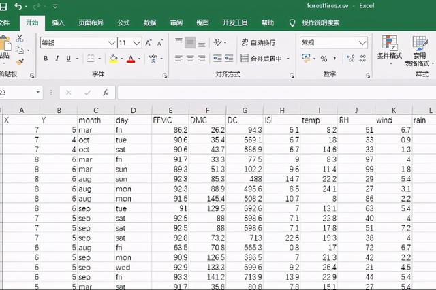436x290 pixels.
Task: Click the Percent Style icon
Action: [x=324, y=59]
